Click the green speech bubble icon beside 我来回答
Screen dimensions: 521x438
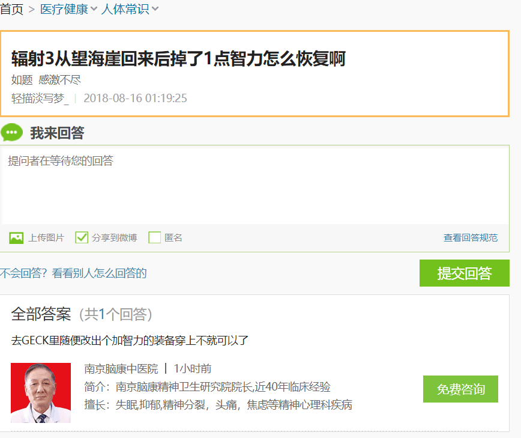12,132
